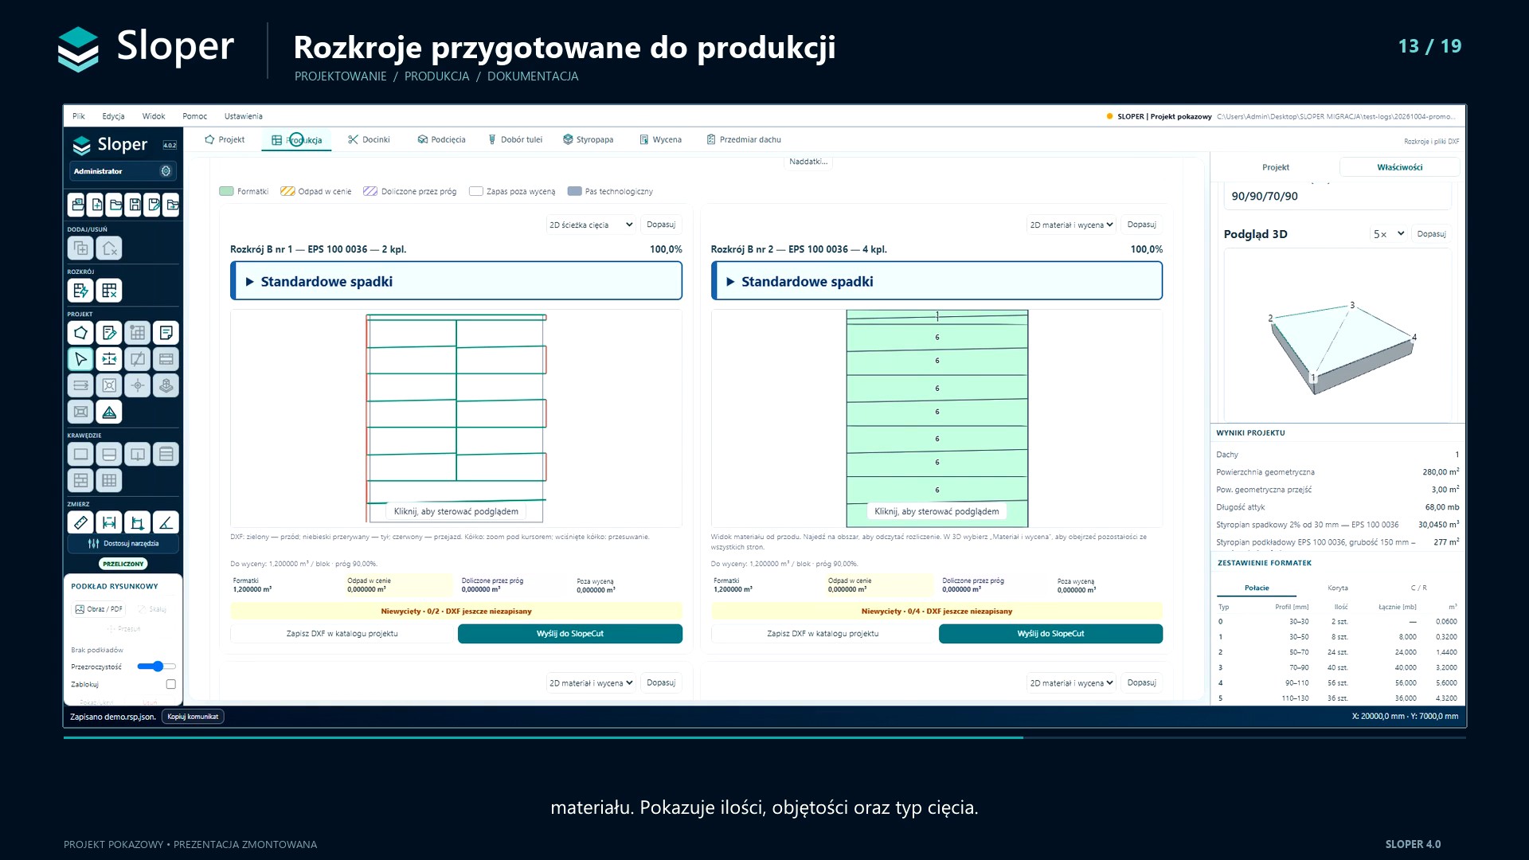Click the note sheet icon under PROJEKT
The width and height of the screenshot is (1529, 860).
pos(166,333)
